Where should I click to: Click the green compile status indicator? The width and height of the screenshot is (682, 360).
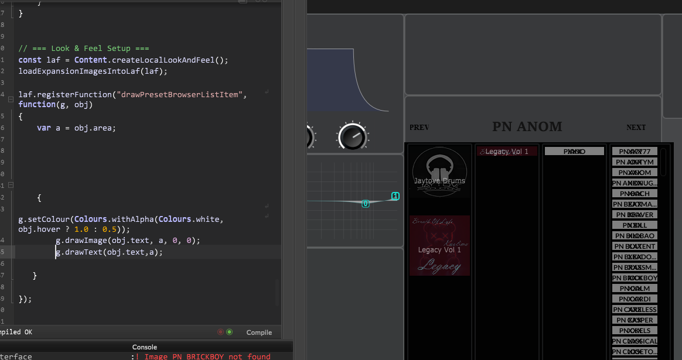pos(230,332)
